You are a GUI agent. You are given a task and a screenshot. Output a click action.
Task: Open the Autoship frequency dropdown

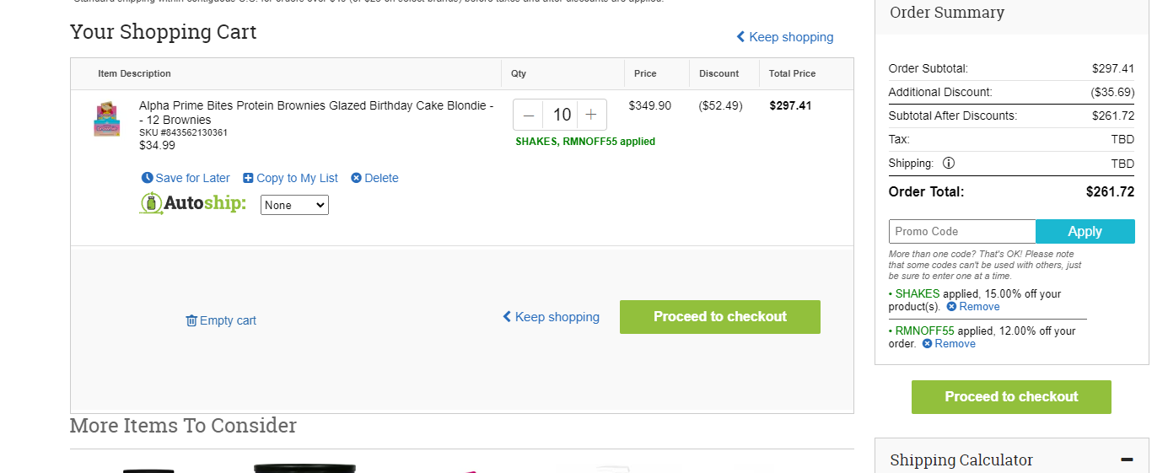click(294, 205)
